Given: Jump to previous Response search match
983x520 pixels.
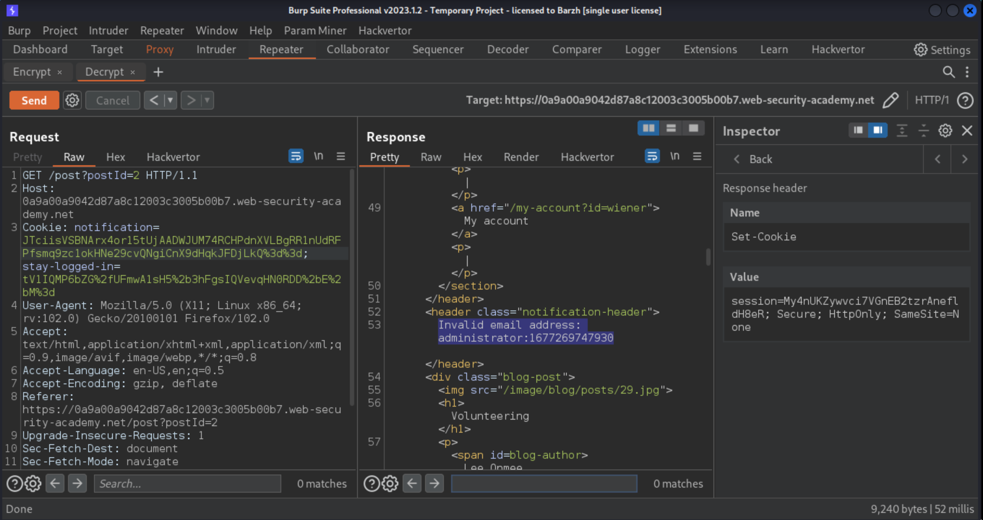Looking at the screenshot, I should point(412,484).
